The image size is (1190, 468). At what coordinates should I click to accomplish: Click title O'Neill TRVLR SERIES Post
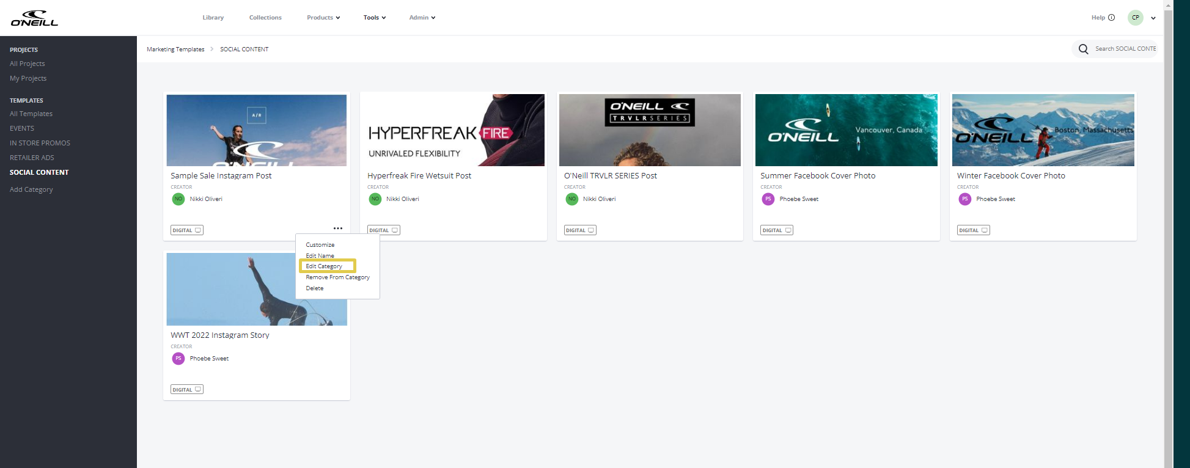coord(611,175)
